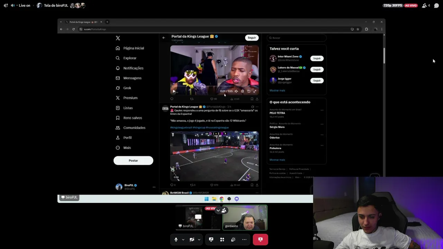The image size is (443, 249).
Task: Click Mostrar mais under O que está acontecendo
Action: pos(277,160)
